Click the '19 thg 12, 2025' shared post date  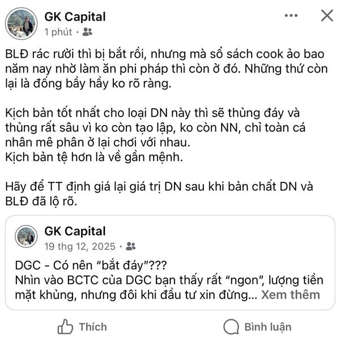coord(82,246)
